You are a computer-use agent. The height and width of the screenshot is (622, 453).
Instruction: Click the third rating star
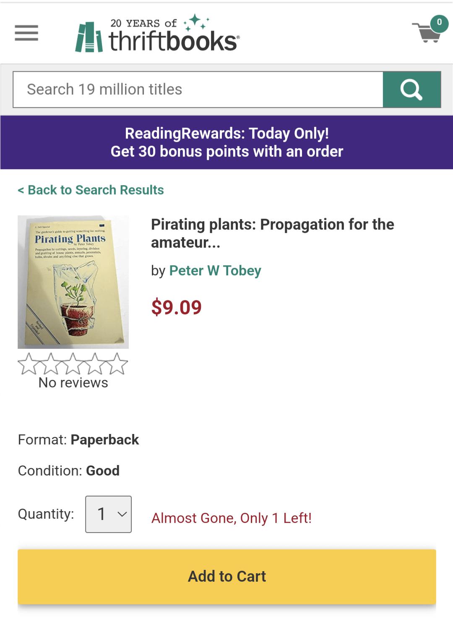click(x=73, y=363)
